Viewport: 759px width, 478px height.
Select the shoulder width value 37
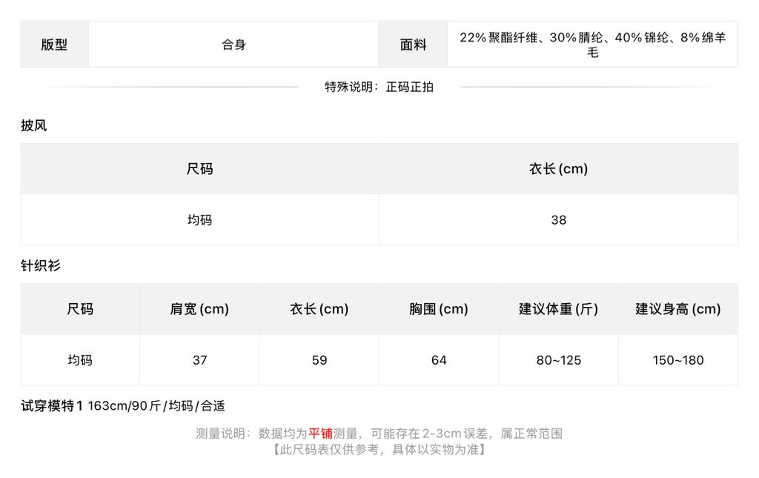click(x=200, y=360)
